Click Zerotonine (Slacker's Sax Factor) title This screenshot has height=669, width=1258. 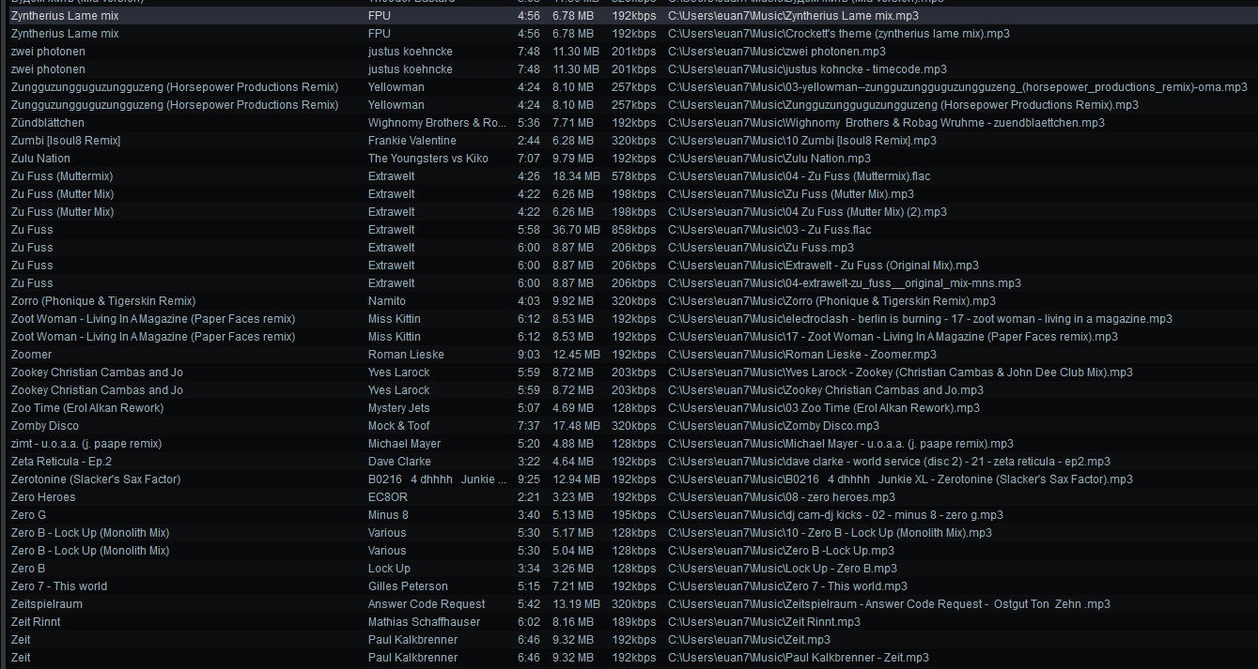pyautogui.click(x=96, y=479)
